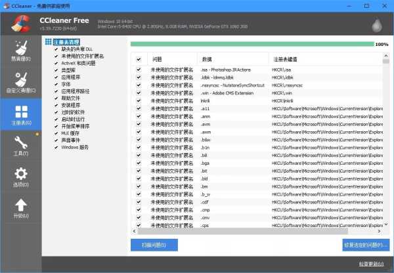Click the Upgrade (升级) arrow icon
This screenshot has height=273, width=394.
click(21, 205)
